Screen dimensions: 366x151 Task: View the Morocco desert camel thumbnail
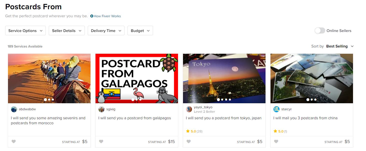tap(49, 78)
